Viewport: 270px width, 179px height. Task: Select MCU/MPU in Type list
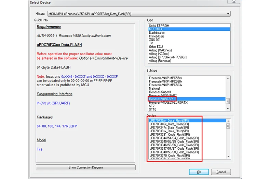pos(189,29)
